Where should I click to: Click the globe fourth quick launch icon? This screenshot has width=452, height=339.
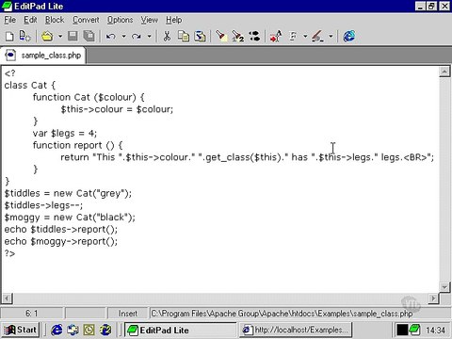(105, 330)
